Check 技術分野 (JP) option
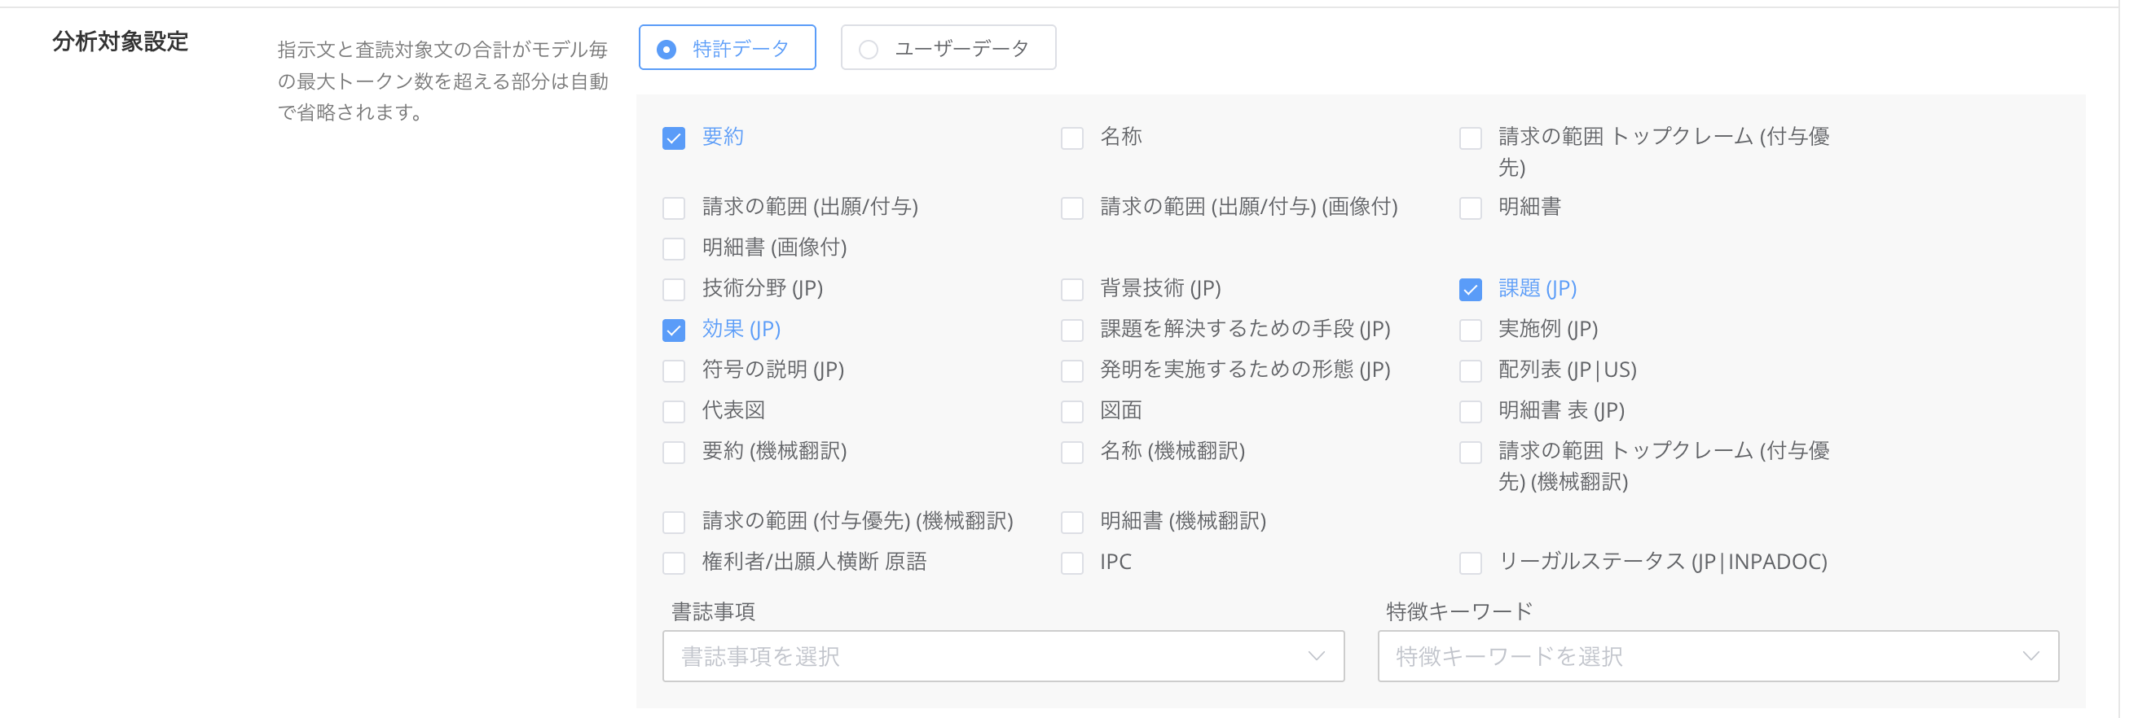This screenshot has width=2138, height=718. pos(674,289)
